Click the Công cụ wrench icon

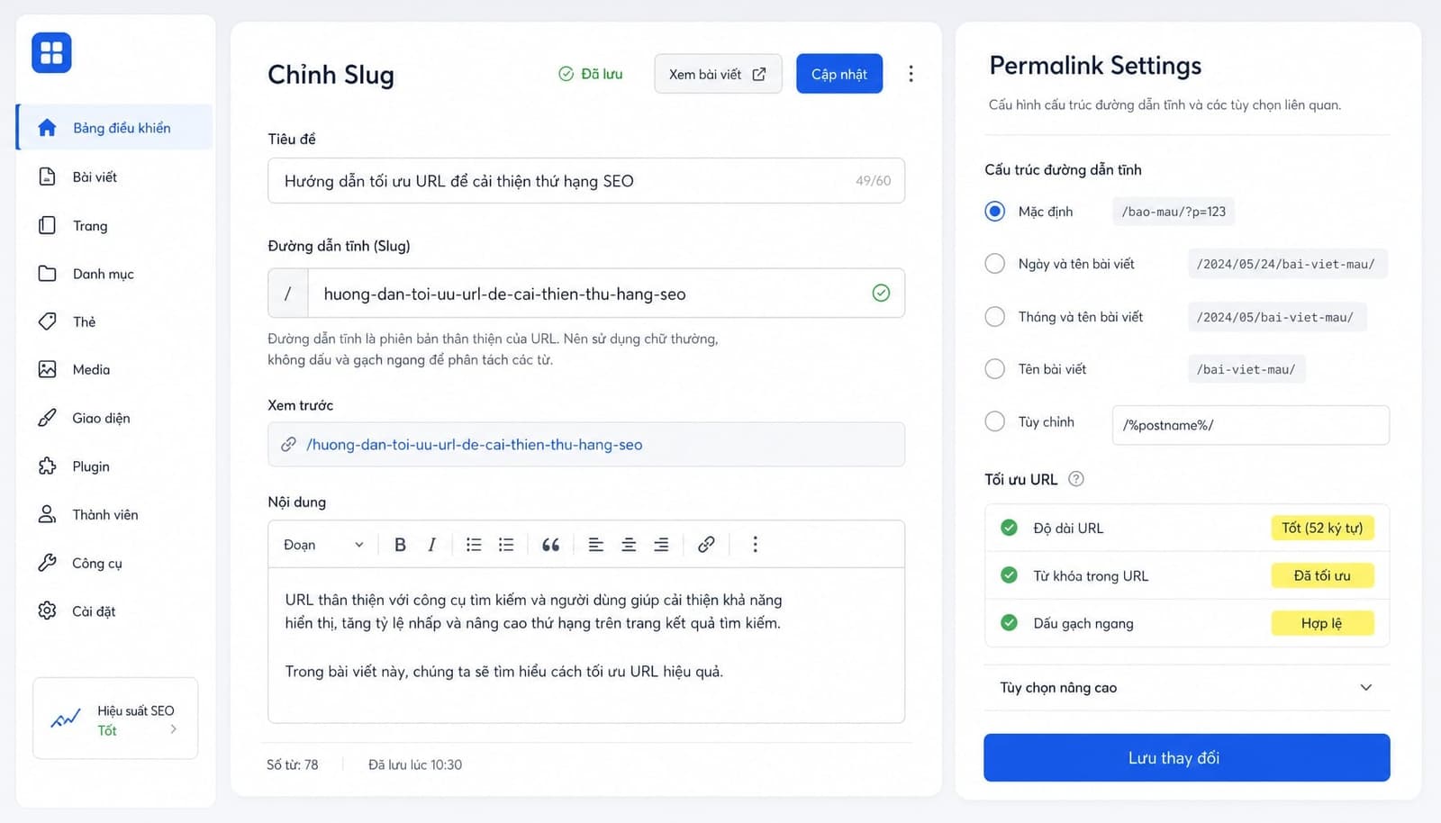pyautogui.click(x=47, y=563)
